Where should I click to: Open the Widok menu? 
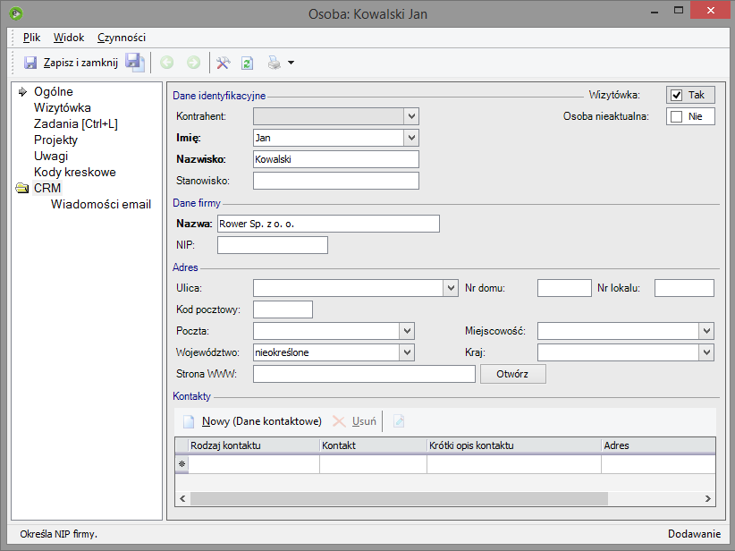69,38
